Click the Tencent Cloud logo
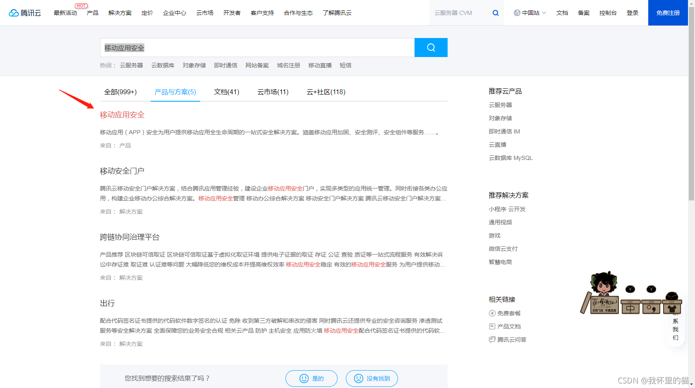This screenshot has width=695, height=388. [x=25, y=13]
